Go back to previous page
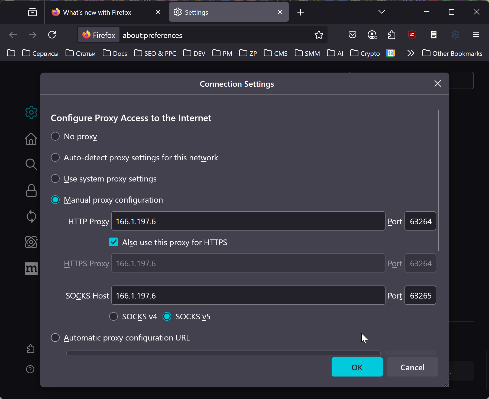 13,35
